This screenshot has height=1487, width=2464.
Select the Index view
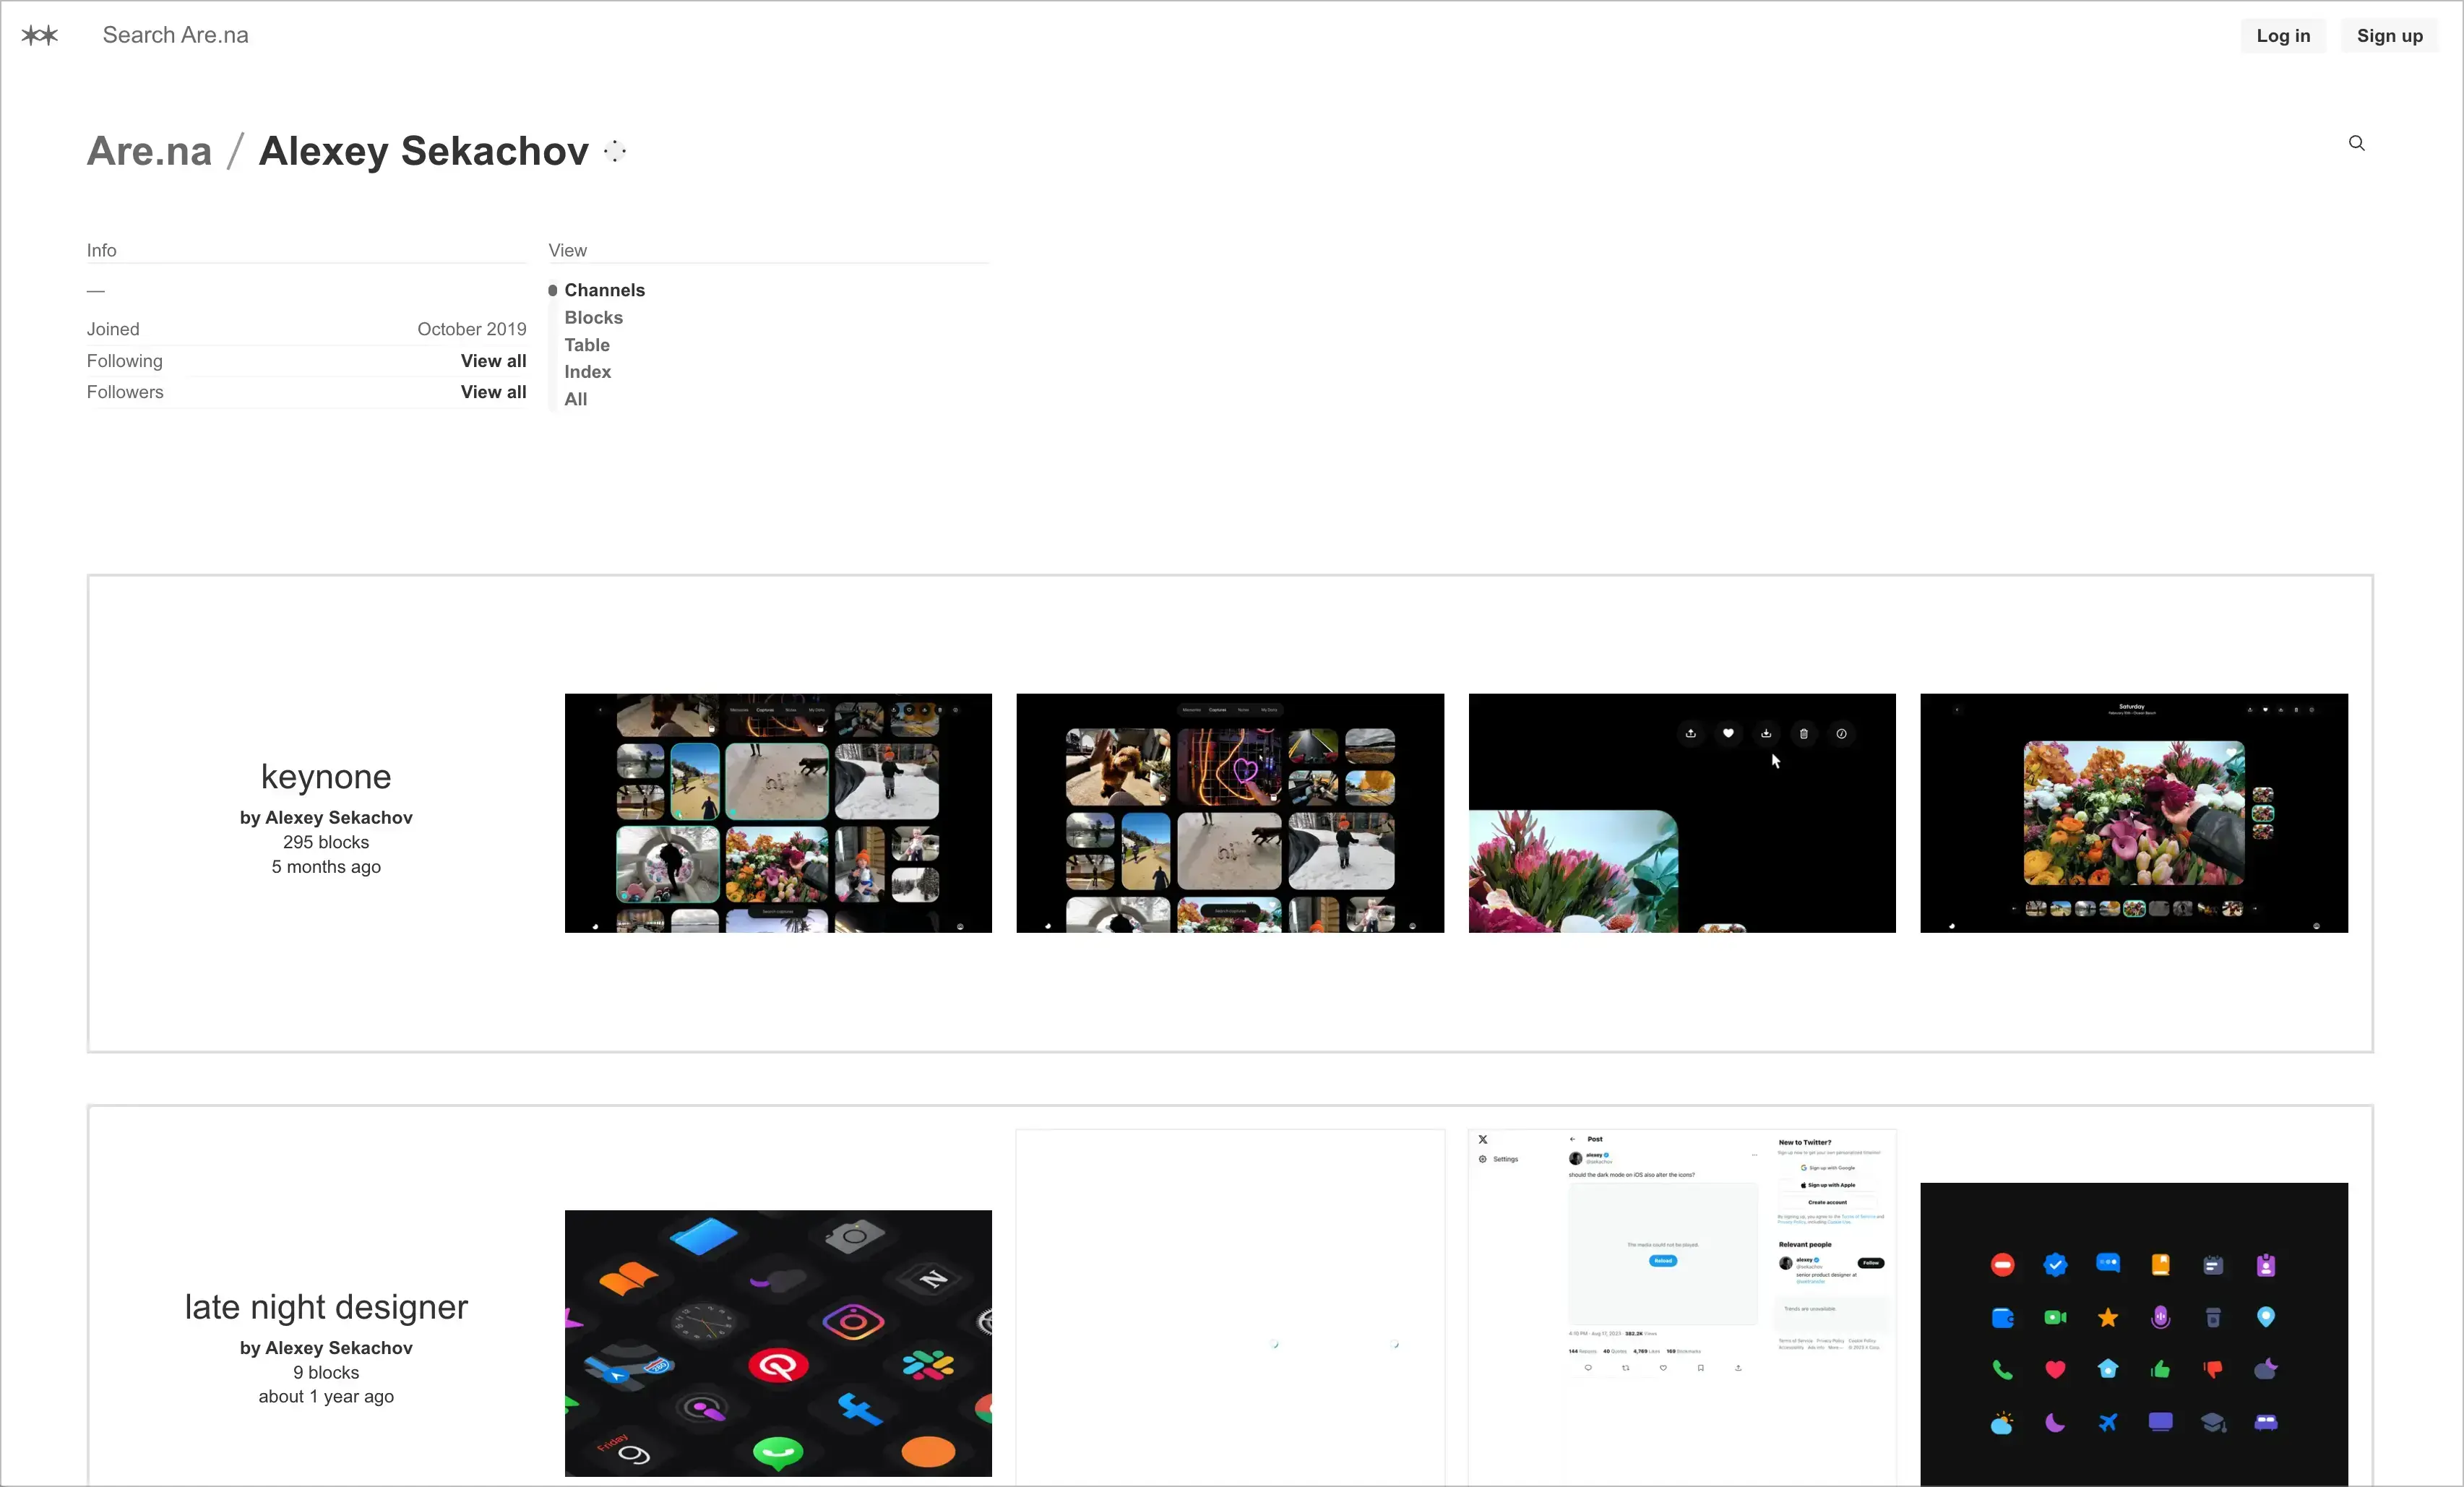[x=587, y=372]
